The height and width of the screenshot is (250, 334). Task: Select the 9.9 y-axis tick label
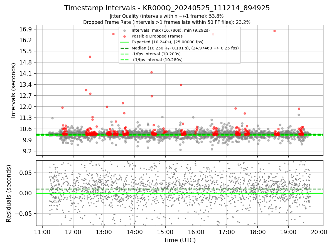pos(28,140)
